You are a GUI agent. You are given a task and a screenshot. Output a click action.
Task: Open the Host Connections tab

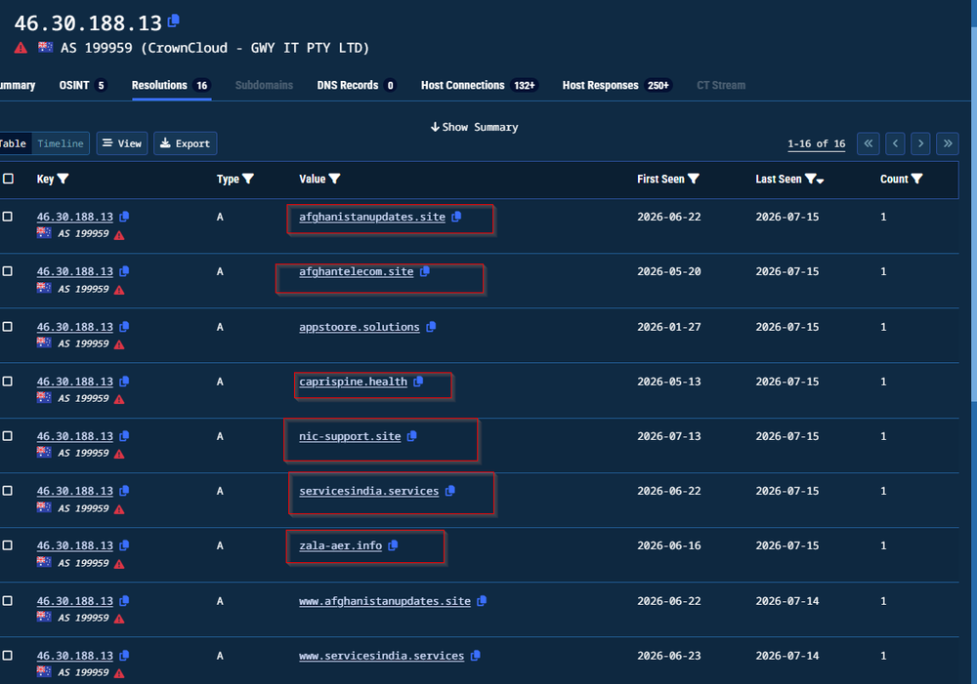[480, 85]
